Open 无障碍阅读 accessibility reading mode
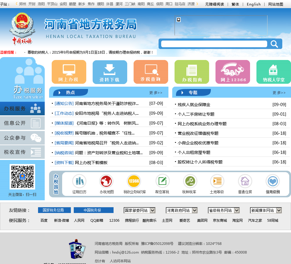This screenshot has width=291, height=264. [x=215, y=4]
